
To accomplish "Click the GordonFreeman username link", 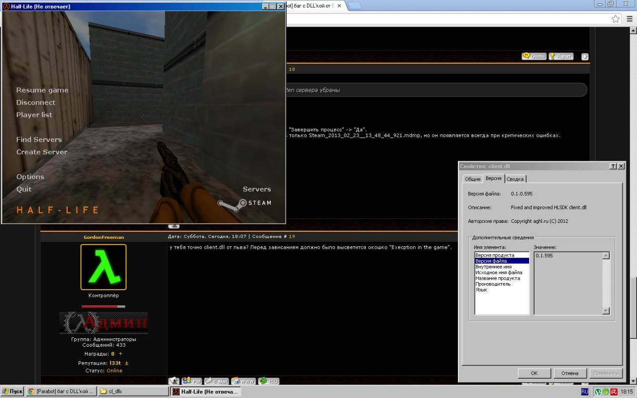I will pos(104,237).
